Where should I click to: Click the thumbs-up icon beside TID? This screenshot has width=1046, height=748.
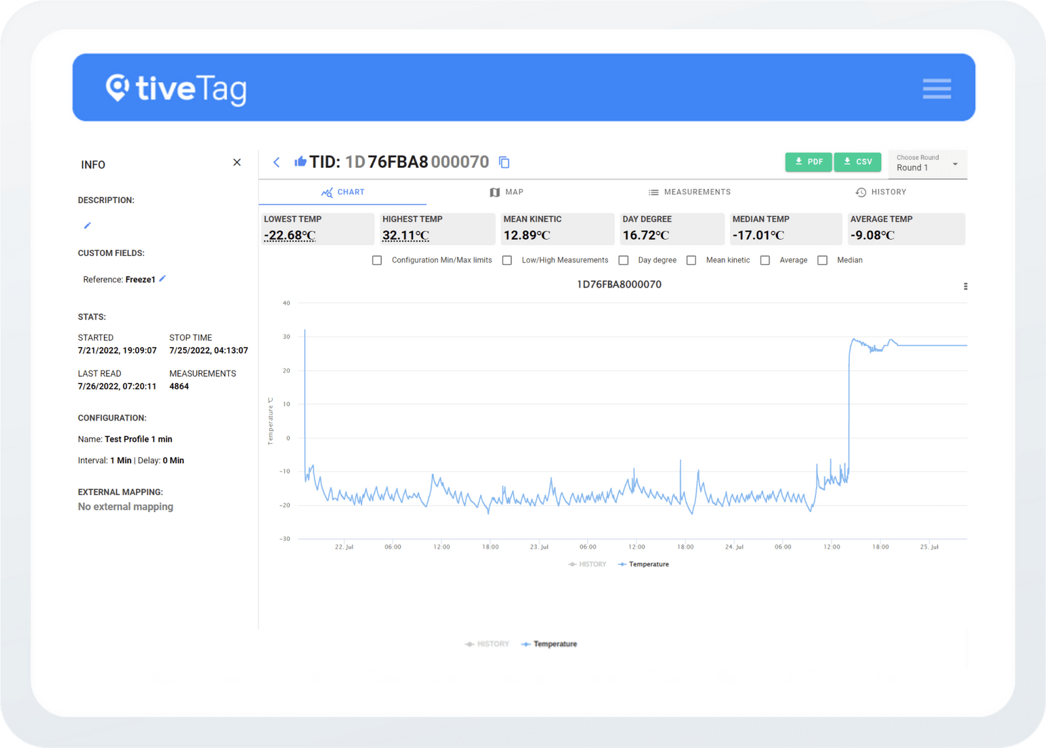click(x=300, y=161)
